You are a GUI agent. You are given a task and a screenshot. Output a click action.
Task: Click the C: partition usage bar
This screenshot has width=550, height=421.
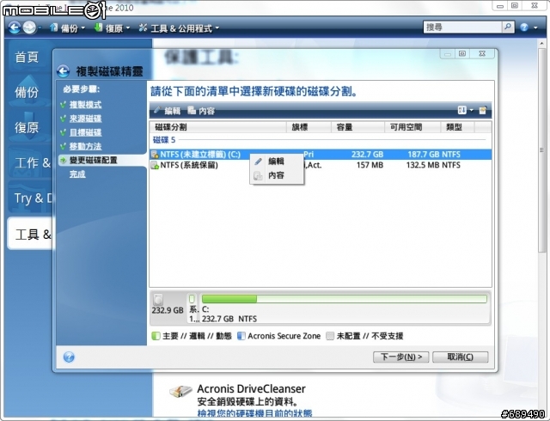pos(344,299)
